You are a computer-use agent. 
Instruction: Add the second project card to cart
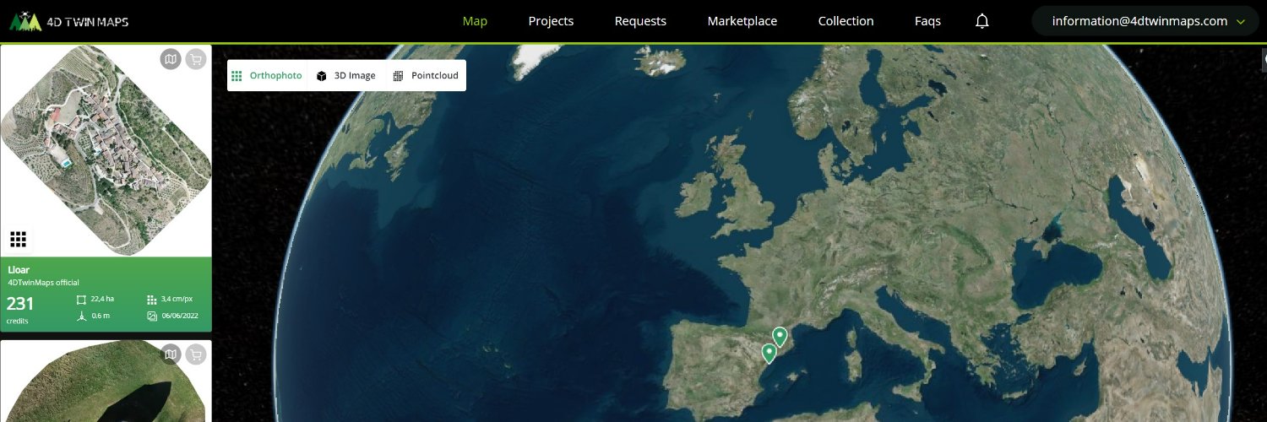196,354
